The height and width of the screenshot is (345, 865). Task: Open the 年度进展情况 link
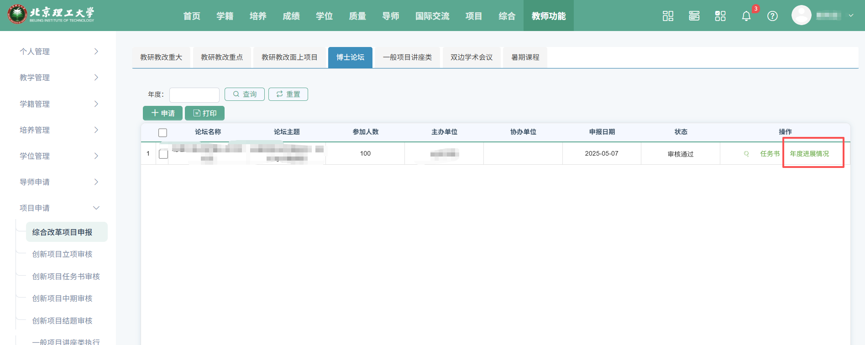click(x=809, y=154)
